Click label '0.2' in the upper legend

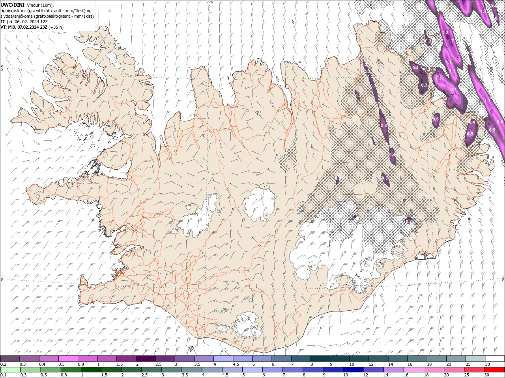[x=3, y=364]
